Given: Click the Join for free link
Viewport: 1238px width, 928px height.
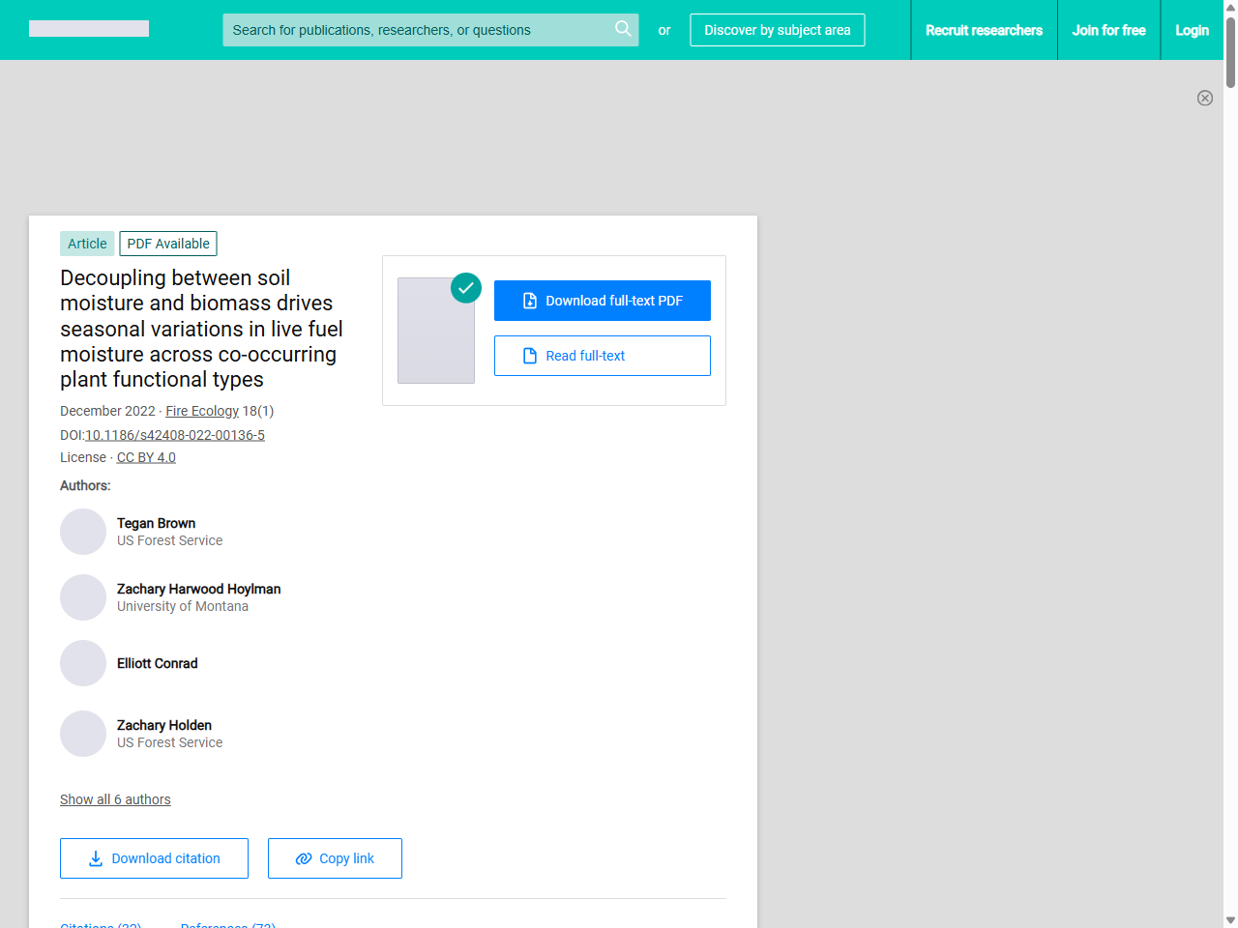Looking at the screenshot, I should click(1108, 30).
